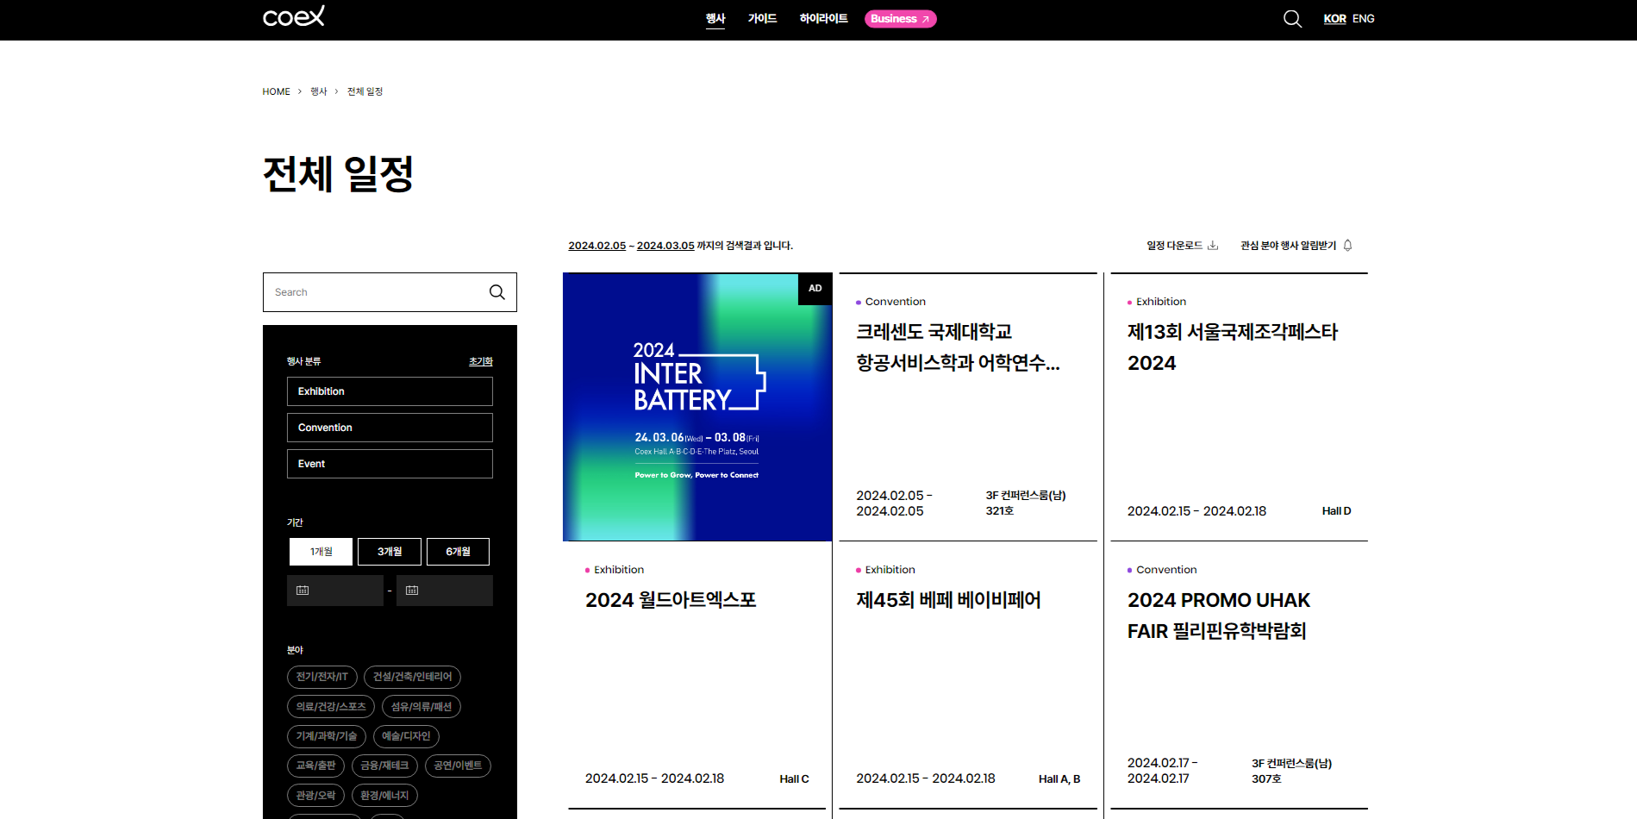Reset filters with the 초기화 link
1637x819 pixels.
(481, 361)
